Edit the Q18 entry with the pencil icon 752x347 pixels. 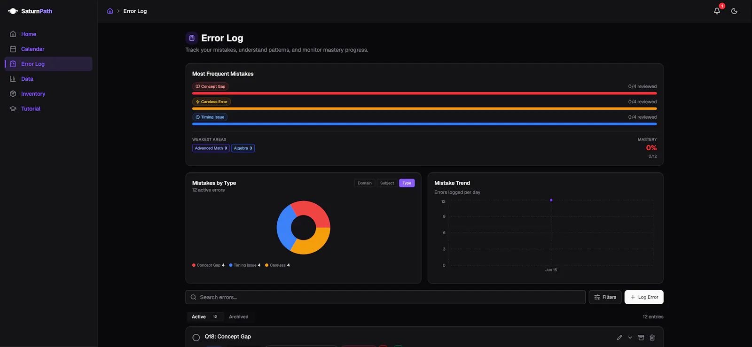619,338
